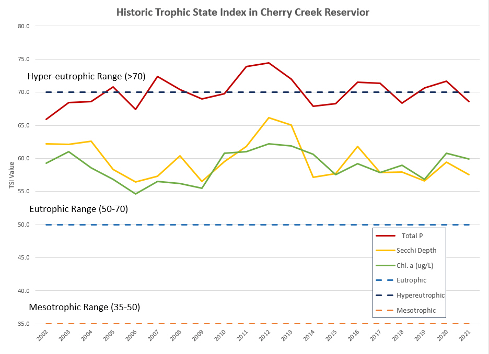Click the 'Total P' legend entry
This screenshot has width=489, height=354.
tap(412, 236)
